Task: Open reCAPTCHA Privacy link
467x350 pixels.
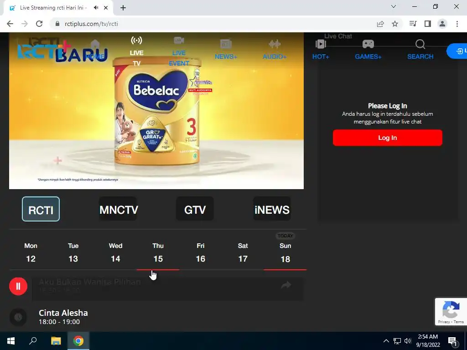Action: (444, 322)
